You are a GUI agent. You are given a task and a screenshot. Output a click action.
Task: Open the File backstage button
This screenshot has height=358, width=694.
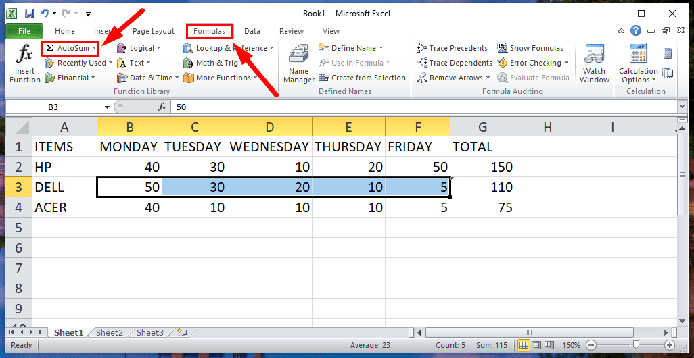tap(24, 31)
